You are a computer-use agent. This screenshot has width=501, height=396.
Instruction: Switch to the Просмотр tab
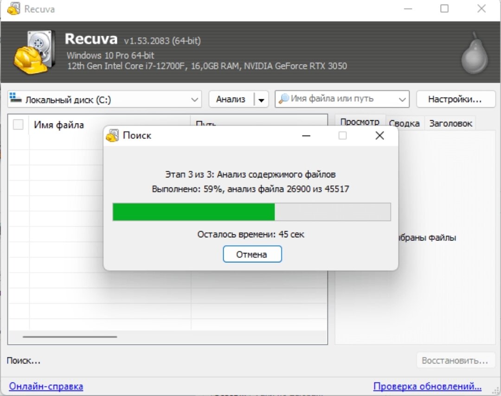(360, 122)
